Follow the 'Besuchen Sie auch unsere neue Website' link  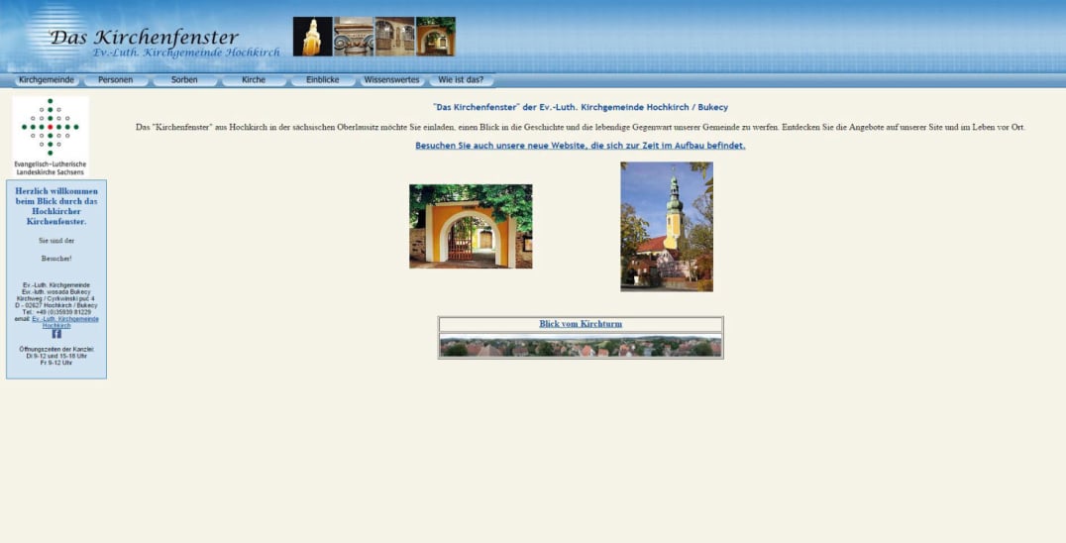point(581,146)
